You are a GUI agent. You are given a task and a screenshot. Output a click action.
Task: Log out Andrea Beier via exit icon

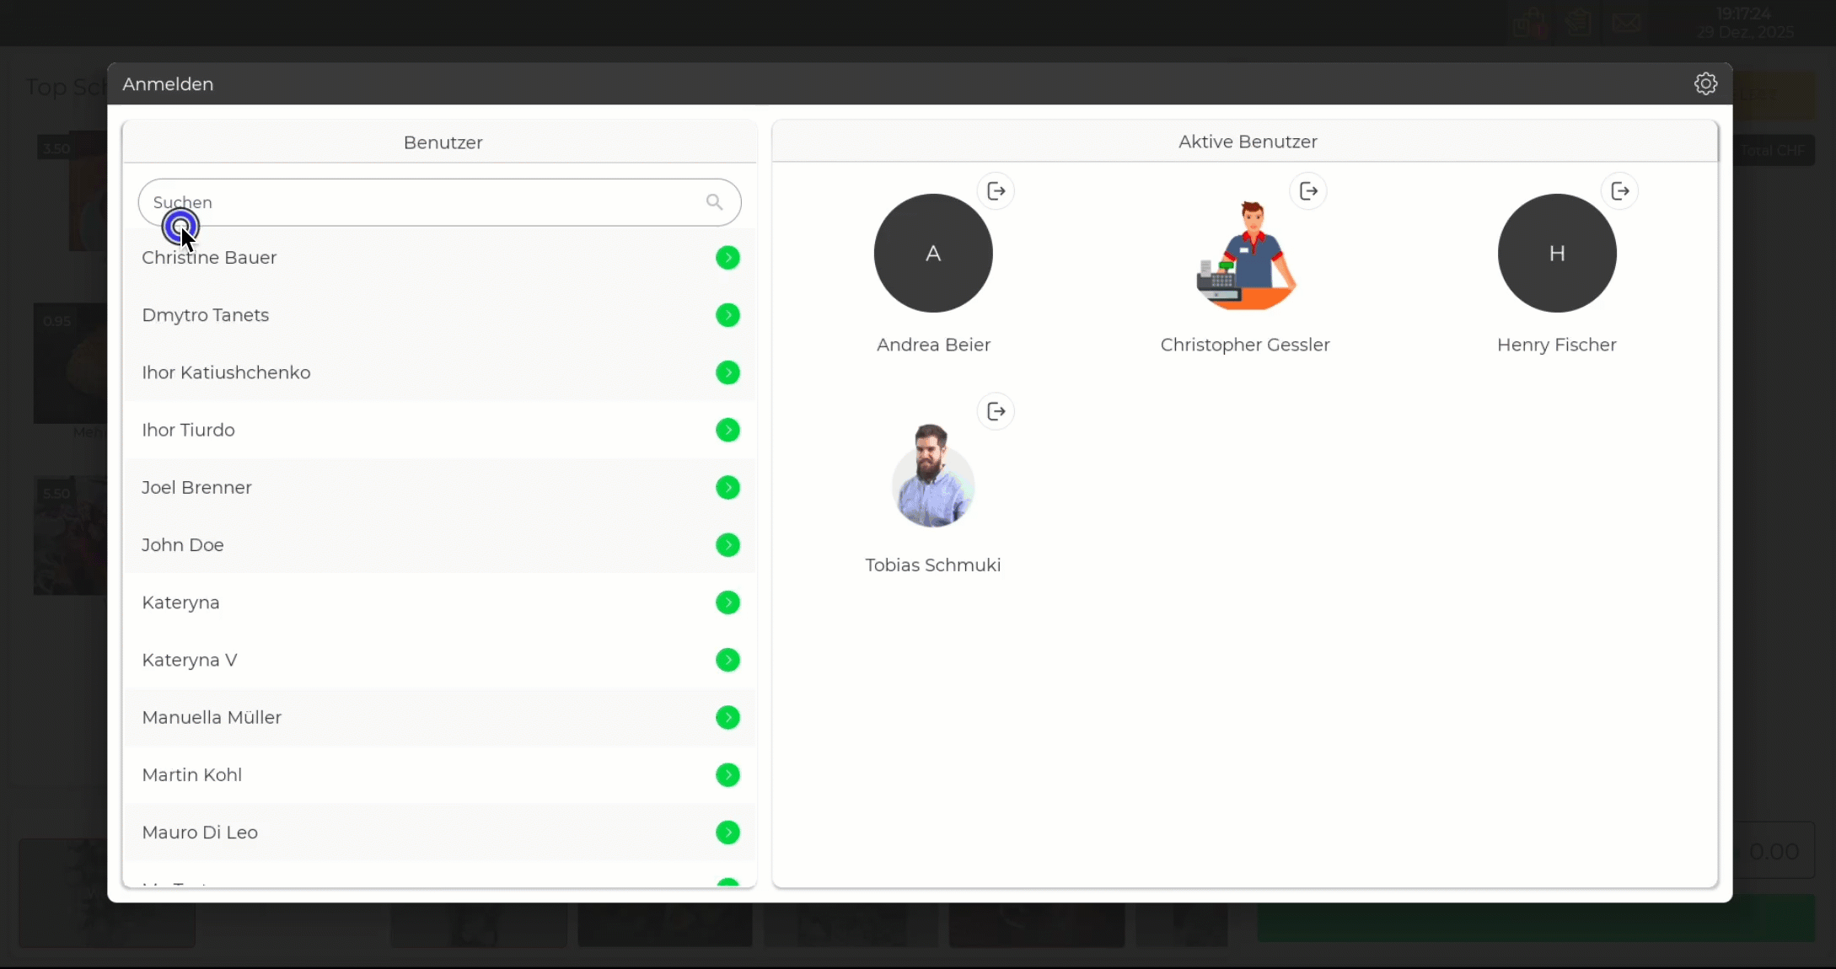(996, 191)
